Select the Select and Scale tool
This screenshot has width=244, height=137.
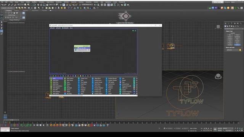44,5
